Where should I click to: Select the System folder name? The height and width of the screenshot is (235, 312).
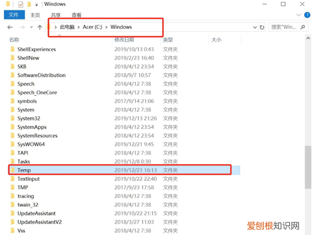tap(26, 110)
